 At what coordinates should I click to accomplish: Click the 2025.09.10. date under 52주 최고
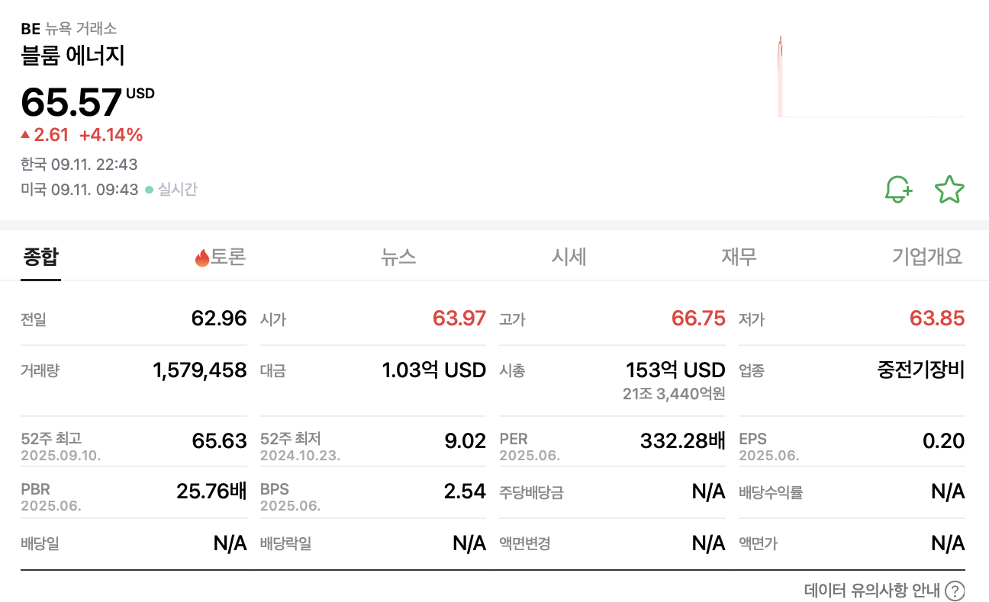61,456
